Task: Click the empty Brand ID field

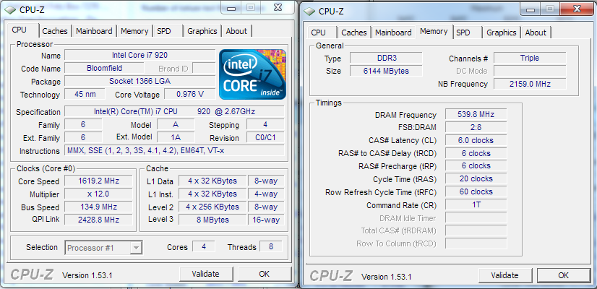Action: click(204, 69)
